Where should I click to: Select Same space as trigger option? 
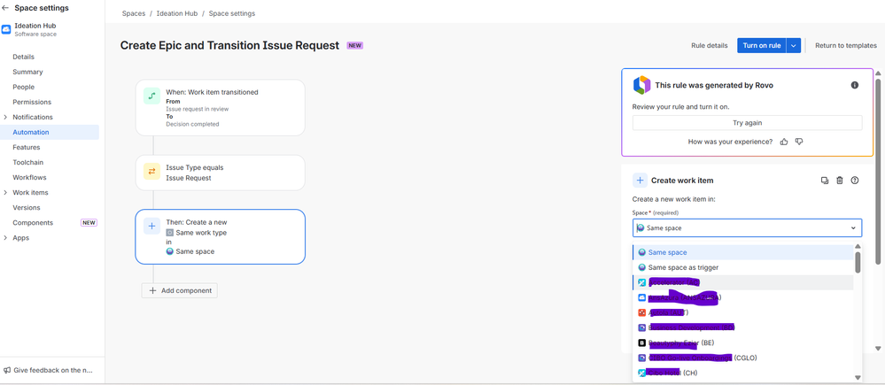pos(742,268)
